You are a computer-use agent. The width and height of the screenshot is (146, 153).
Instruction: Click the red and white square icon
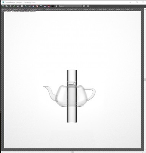[x=37, y=6]
